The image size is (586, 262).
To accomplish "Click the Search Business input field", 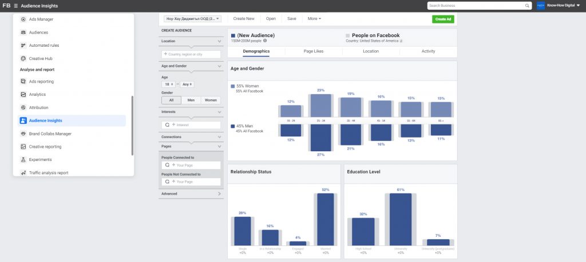I will pos(480,6).
